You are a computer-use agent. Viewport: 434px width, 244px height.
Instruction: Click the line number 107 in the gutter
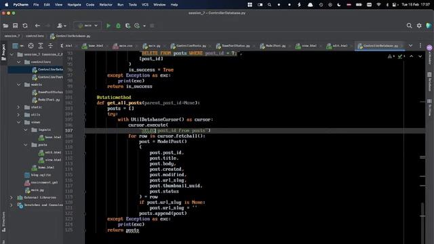[x=69, y=131]
